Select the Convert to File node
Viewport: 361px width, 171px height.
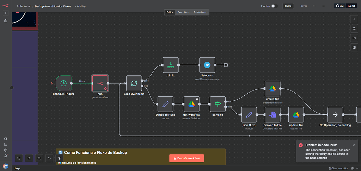(x=273, y=115)
